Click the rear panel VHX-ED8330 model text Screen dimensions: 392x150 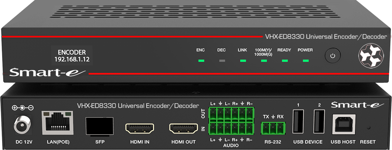coord(138,105)
